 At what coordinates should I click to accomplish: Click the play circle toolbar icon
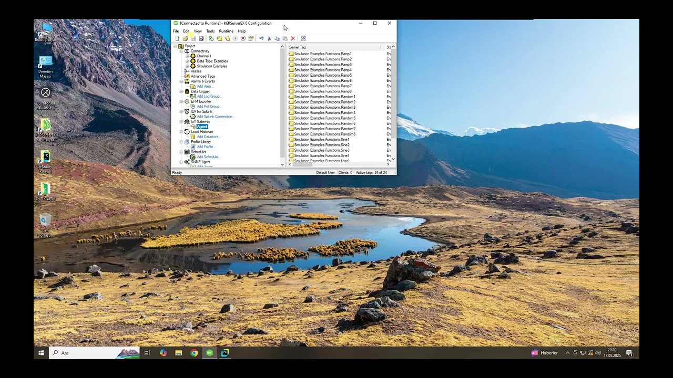click(x=235, y=38)
